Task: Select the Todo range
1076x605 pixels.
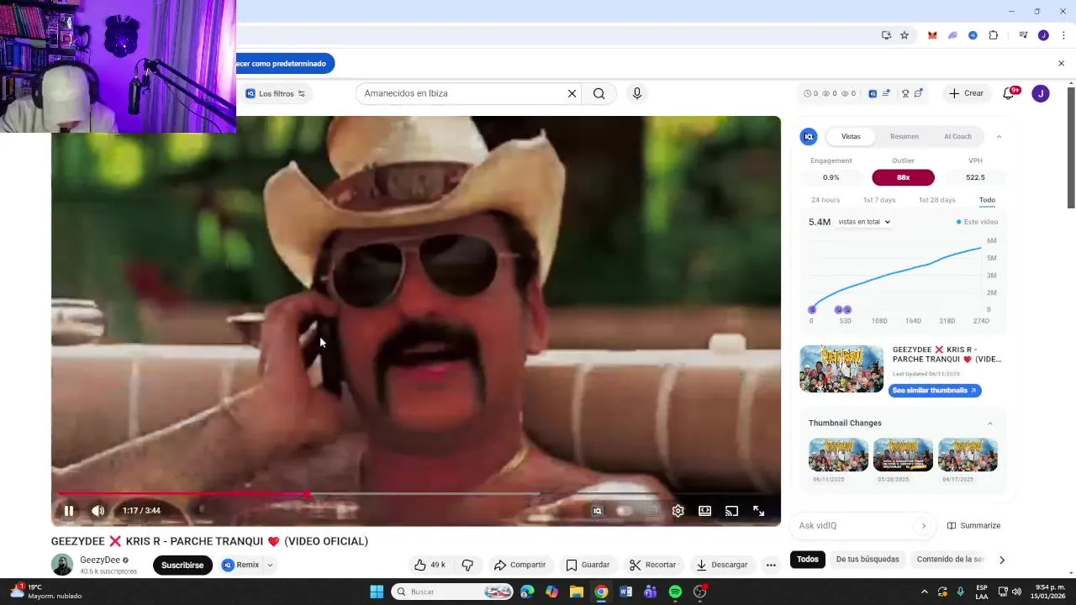Action: pos(987,200)
